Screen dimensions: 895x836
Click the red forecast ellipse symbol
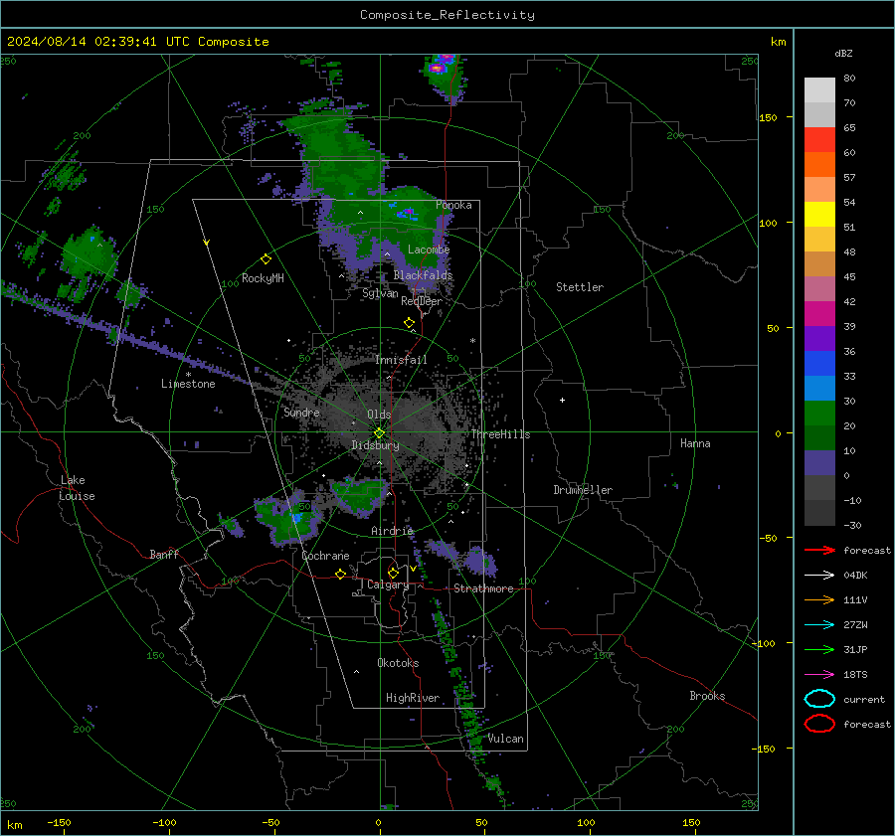[x=819, y=724]
